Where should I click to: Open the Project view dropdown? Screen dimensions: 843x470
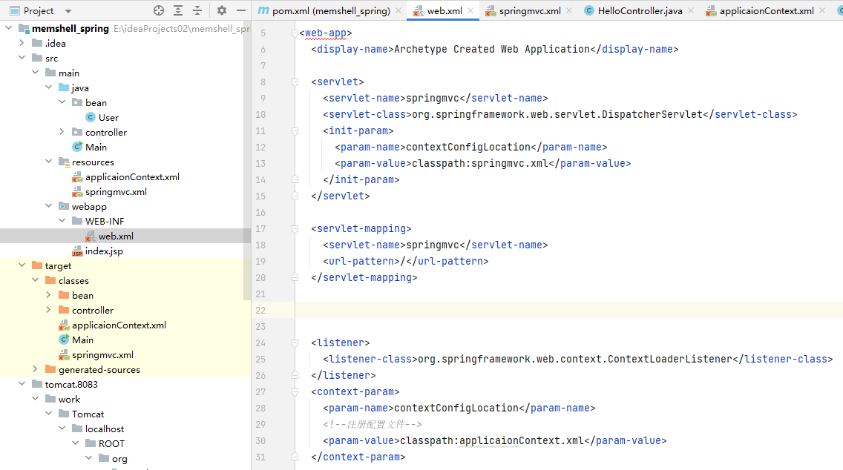[x=68, y=11]
